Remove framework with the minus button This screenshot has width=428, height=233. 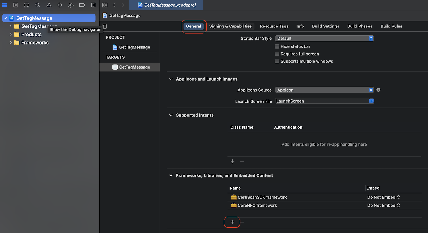tap(242, 222)
